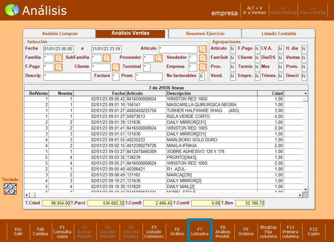Click the table's scroll up arrow
Image resolution: width=334 pixels, height=242 pixels.
(305, 93)
